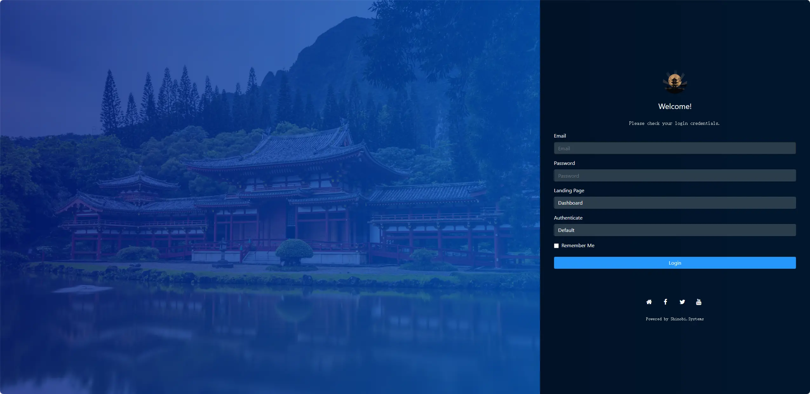810x394 pixels.
Task: Focus the Password input field
Action: 675,176
